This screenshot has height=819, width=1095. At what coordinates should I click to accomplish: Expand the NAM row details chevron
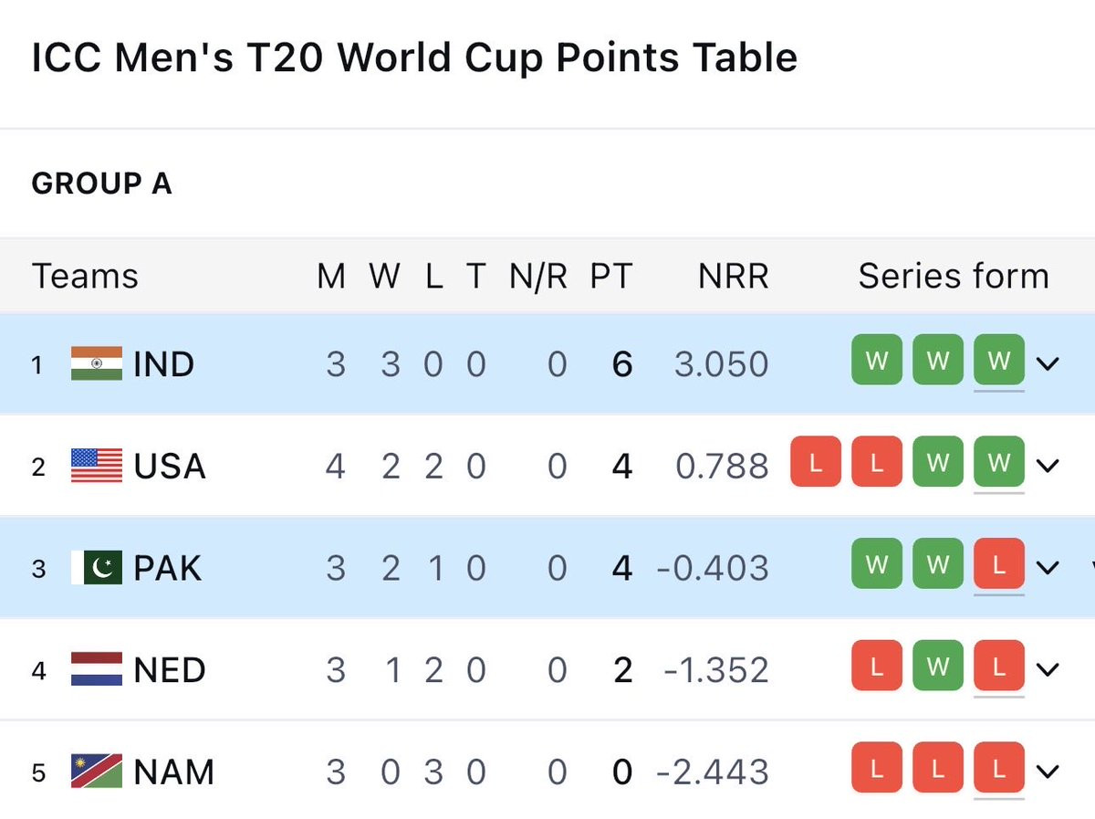coord(1048,772)
